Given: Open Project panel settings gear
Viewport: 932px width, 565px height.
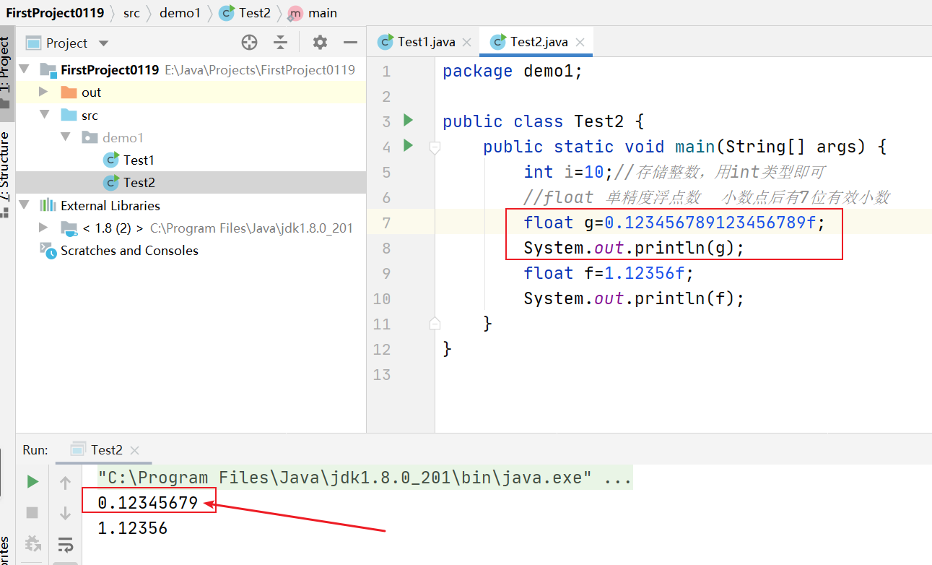Looking at the screenshot, I should click(320, 43).
